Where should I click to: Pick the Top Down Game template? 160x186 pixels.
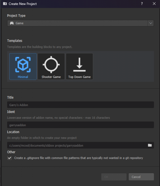pyautogui.click(x=79, y=66)
